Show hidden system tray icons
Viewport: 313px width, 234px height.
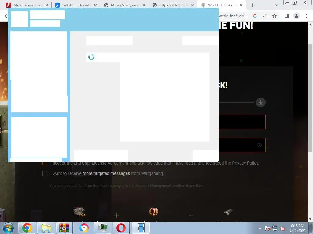(x=260, y=228)
